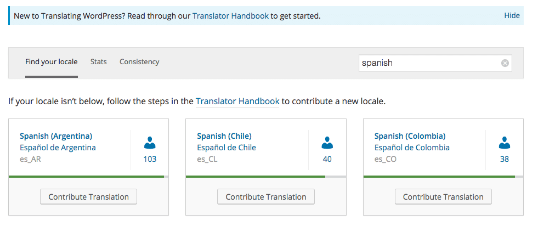Contribute Translation for Spanish (Colombia)
Viewport: 538px width, 226px height.
(x=443, y=197)
